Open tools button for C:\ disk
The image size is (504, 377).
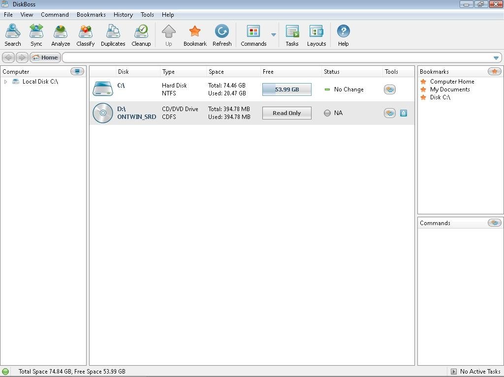(x=390, y=89)
